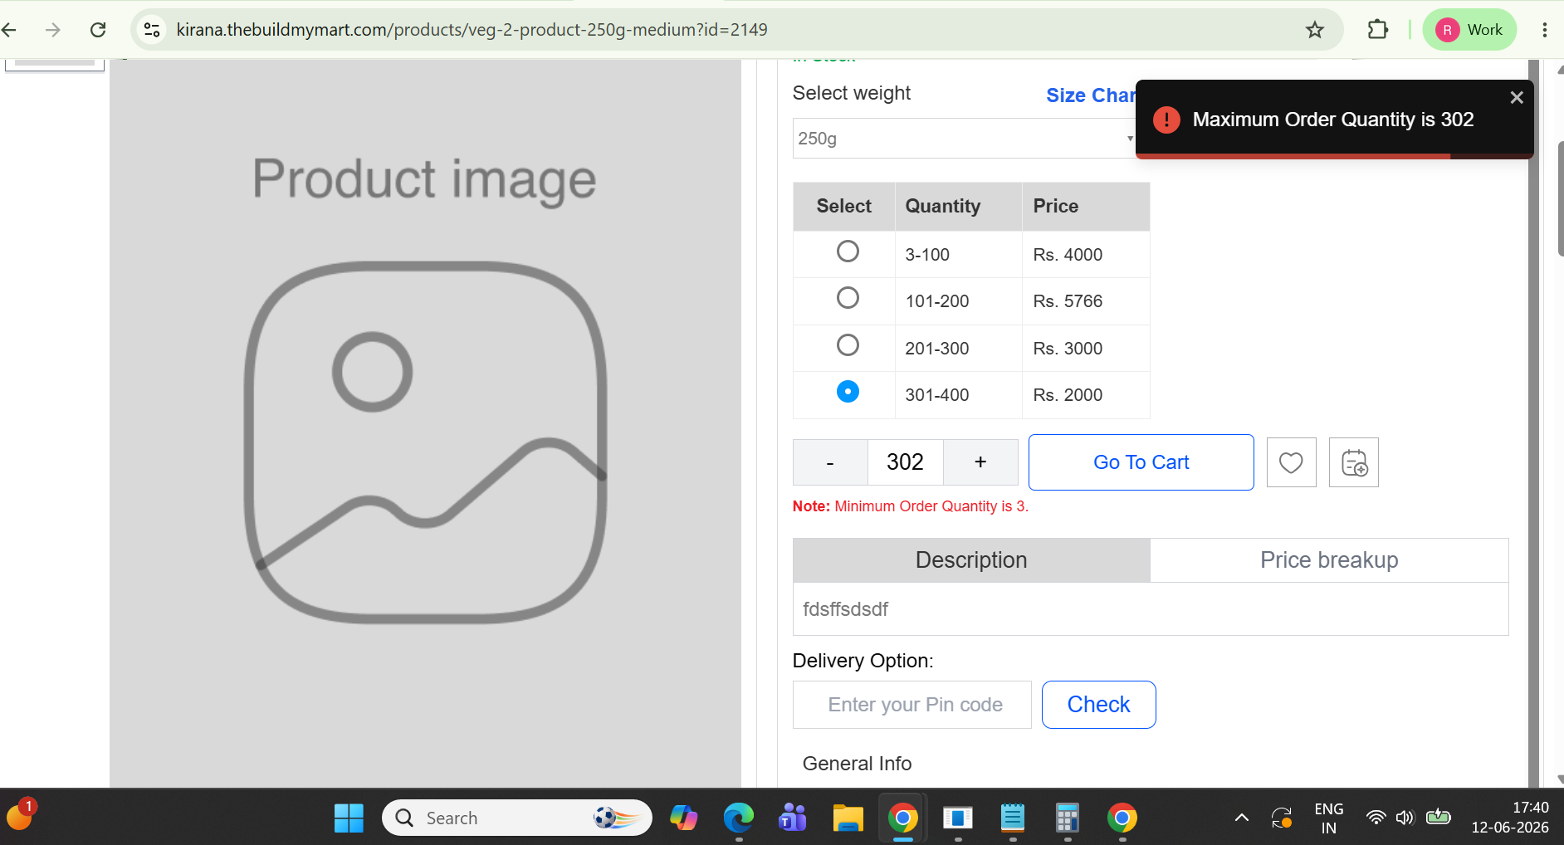Go back to the previous page
The image size is (1564, 845).
[x=10, y=30]
